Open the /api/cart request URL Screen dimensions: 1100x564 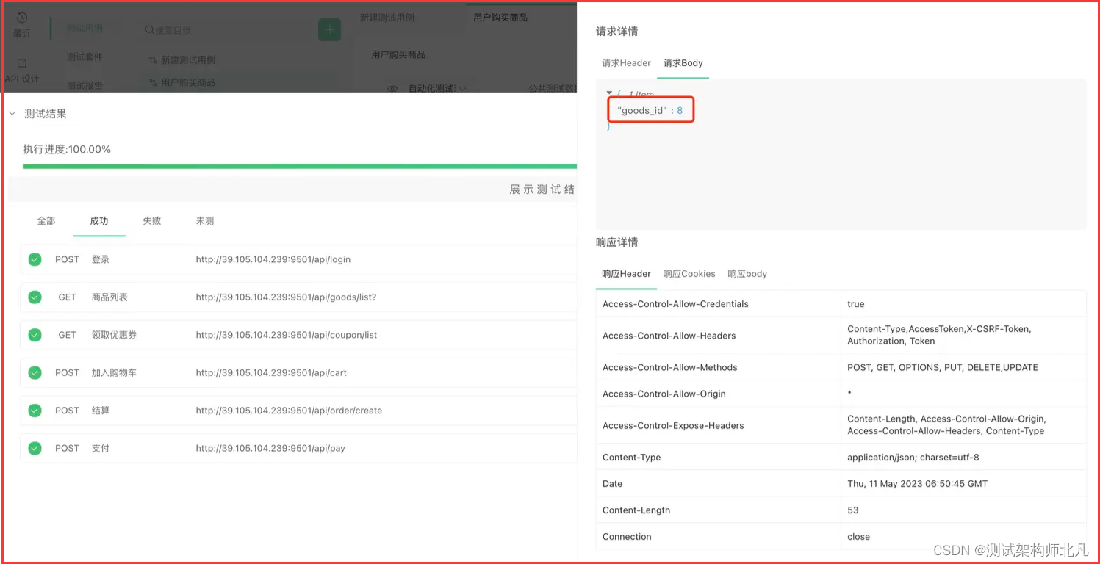pos(271,373)
